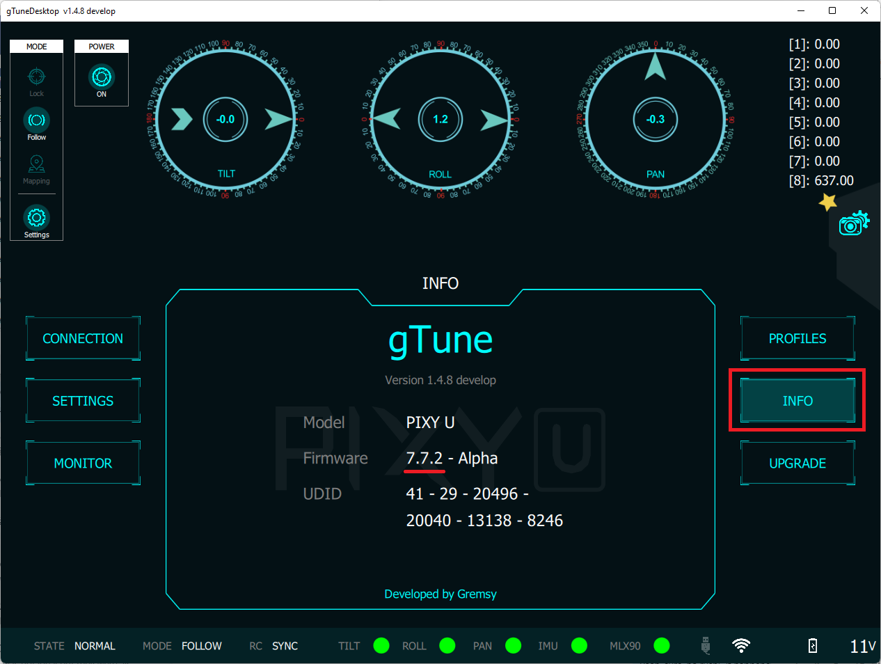This screenshot has width=881, height=664.
Task: Click the USB connection status icon
Action: tap(706, 646)
